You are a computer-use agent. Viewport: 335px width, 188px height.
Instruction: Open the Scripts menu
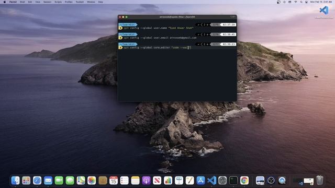(58, 2)
